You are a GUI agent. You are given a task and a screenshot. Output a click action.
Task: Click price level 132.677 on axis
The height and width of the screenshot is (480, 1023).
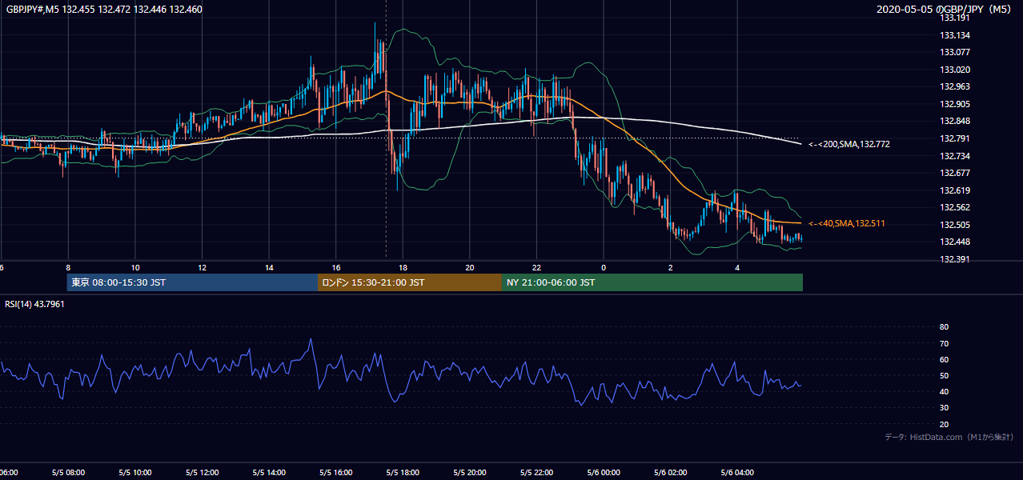[954, 173]
